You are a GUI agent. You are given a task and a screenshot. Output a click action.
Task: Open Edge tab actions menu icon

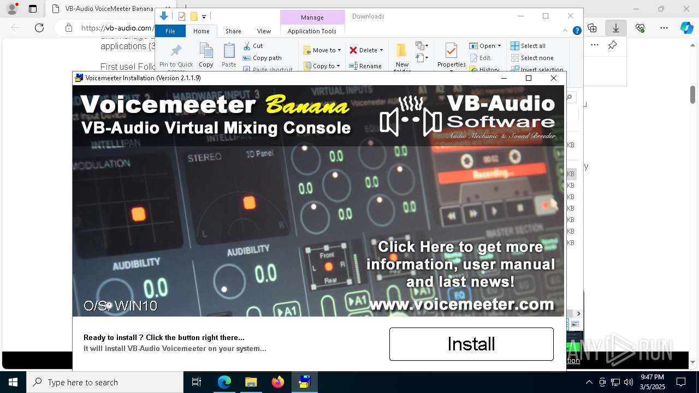coord(33,9)
